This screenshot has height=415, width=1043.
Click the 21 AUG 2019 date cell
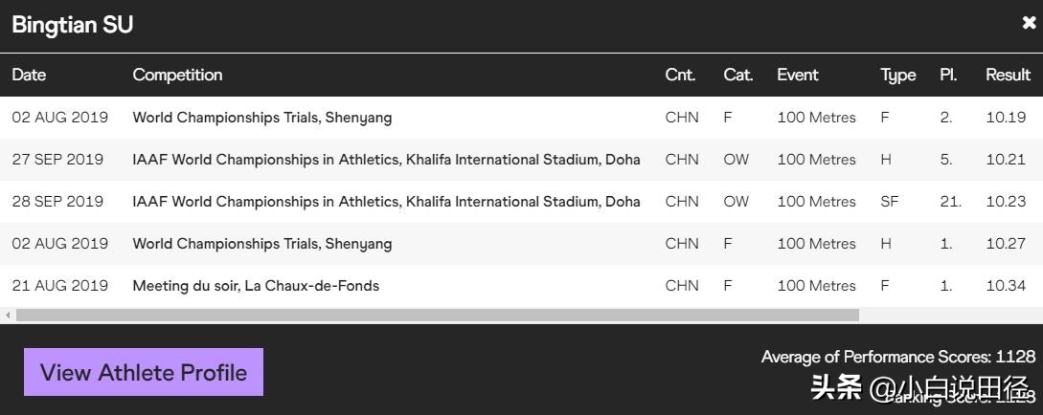pyautogui.click(x=59, y=286)
